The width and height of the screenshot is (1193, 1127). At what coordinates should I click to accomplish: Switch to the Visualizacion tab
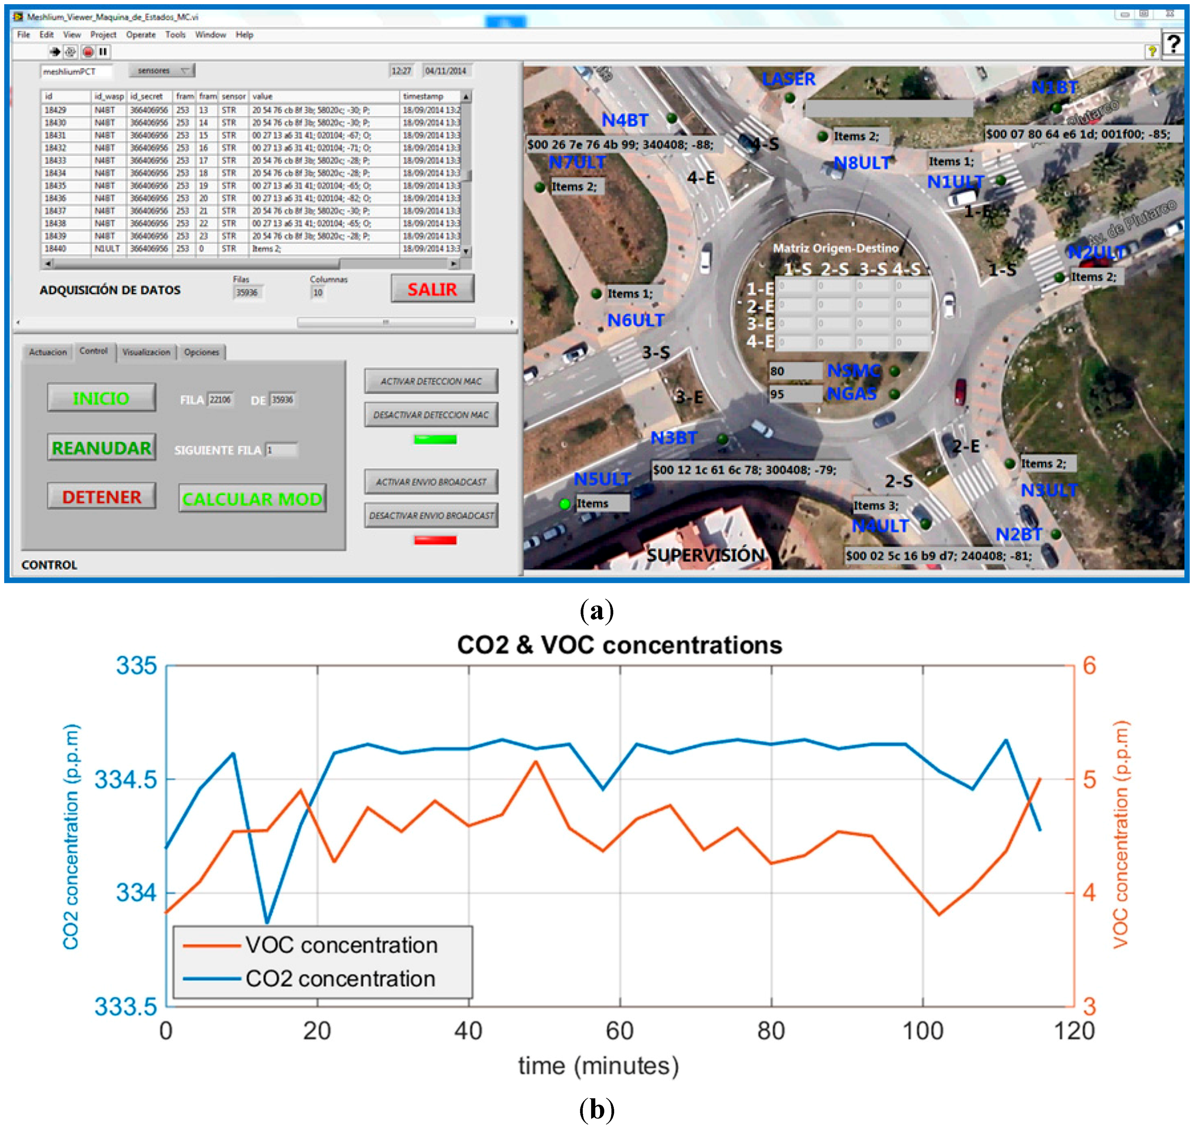pos(146,352)
